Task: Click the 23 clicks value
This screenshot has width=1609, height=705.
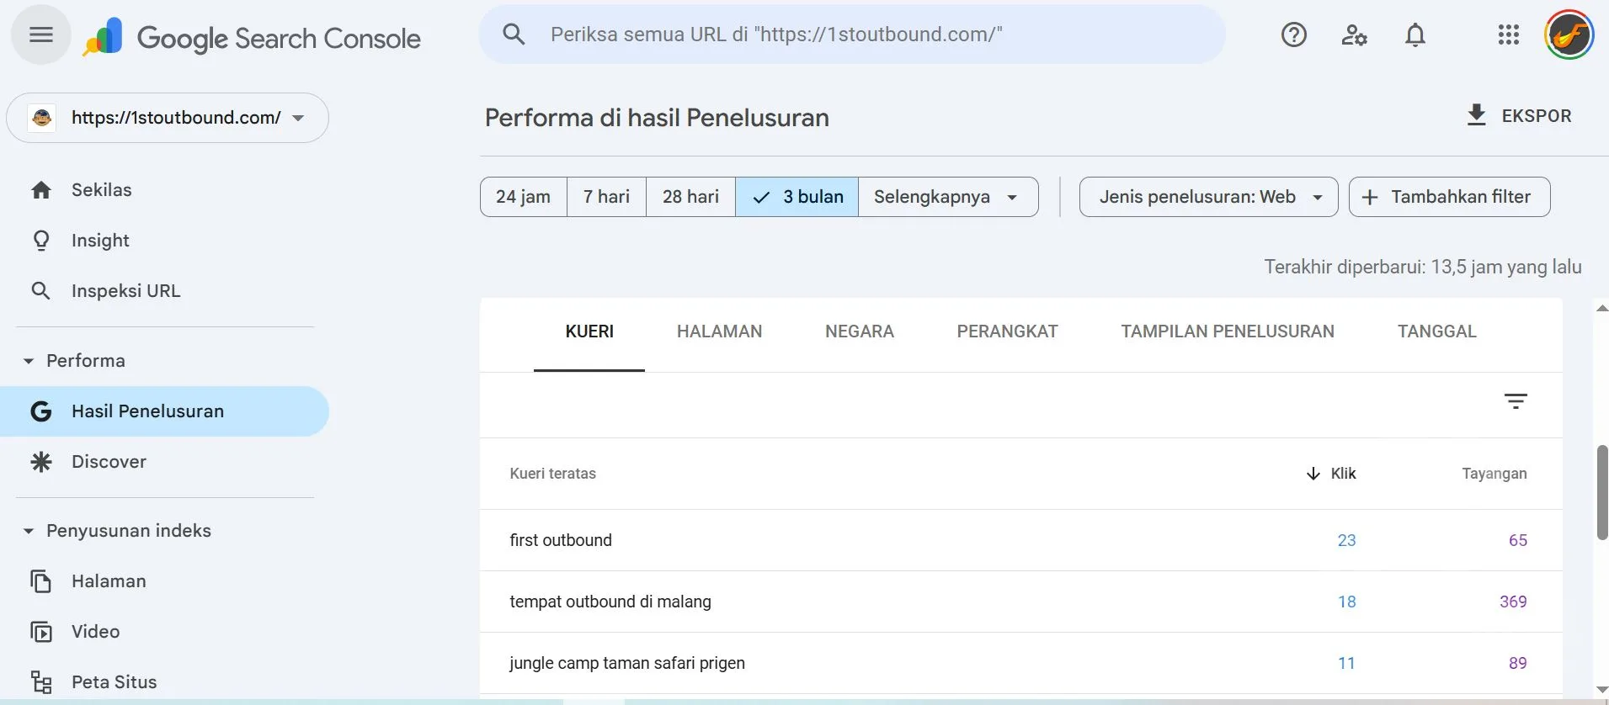Action: tap(1346, 540)
